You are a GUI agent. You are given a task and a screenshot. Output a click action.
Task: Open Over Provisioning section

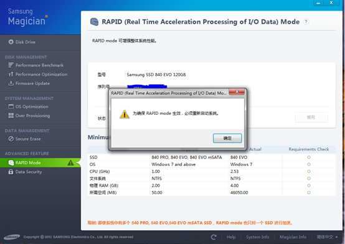(33, 115)
